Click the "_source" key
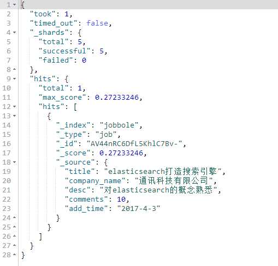The width and height of the screenshot is (278, 266). [x=75, y=162]
